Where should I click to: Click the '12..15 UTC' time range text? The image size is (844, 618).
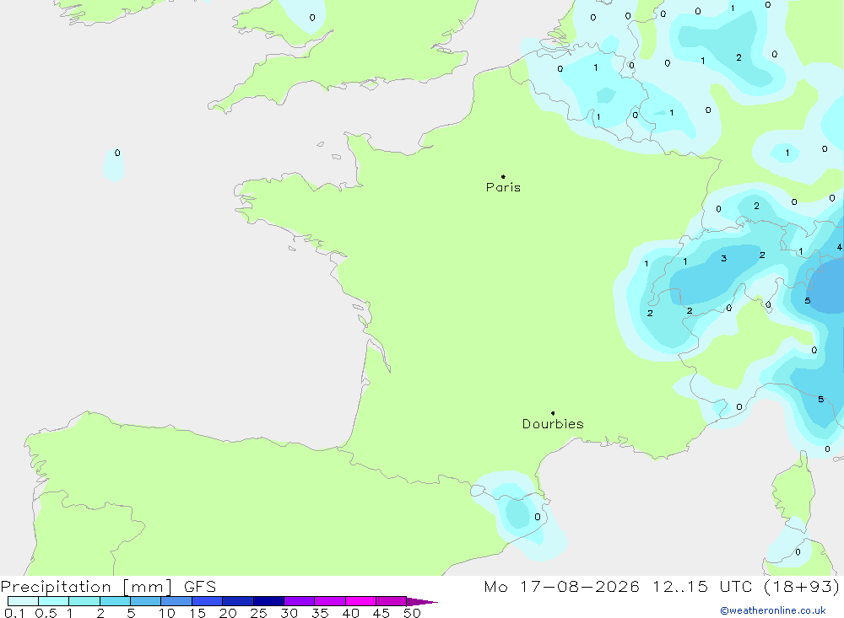tap(702, 587)
